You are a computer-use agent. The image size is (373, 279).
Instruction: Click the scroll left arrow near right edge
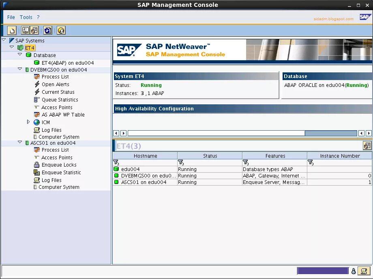[x=361, y=133]
